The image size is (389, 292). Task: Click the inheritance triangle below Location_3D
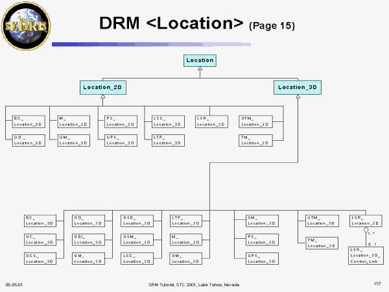[297, 96]
